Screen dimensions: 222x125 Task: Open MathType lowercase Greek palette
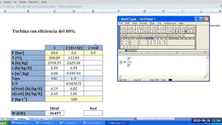click(x=184, y=27)
